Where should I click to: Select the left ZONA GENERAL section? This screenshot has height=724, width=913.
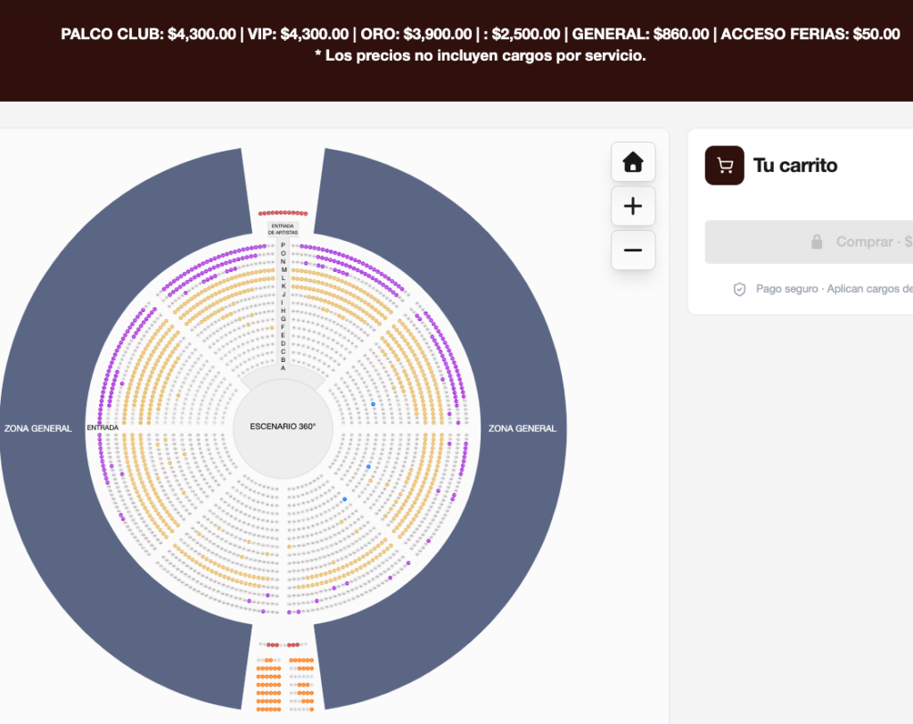tap(38, 428)
